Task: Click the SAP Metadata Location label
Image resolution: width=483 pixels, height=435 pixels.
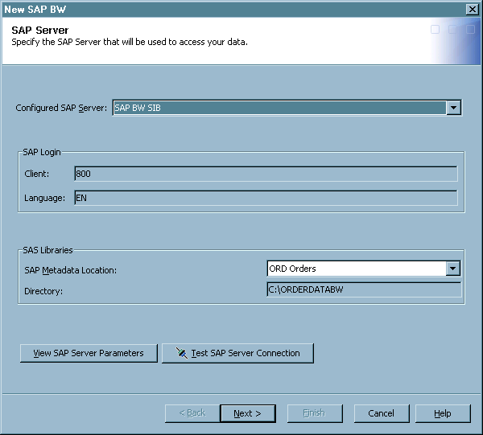Action: (71, 270)
